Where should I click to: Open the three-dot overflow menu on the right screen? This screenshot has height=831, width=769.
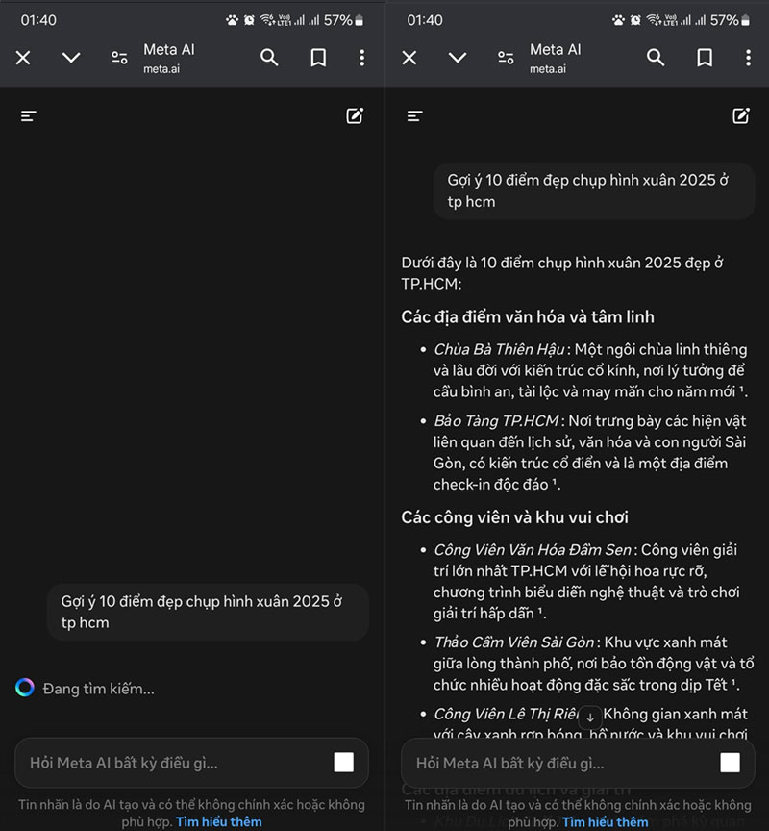(748, 58)
